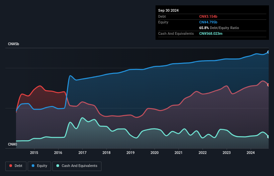Click the 2021 x-axis label

(x=179, y=153)
